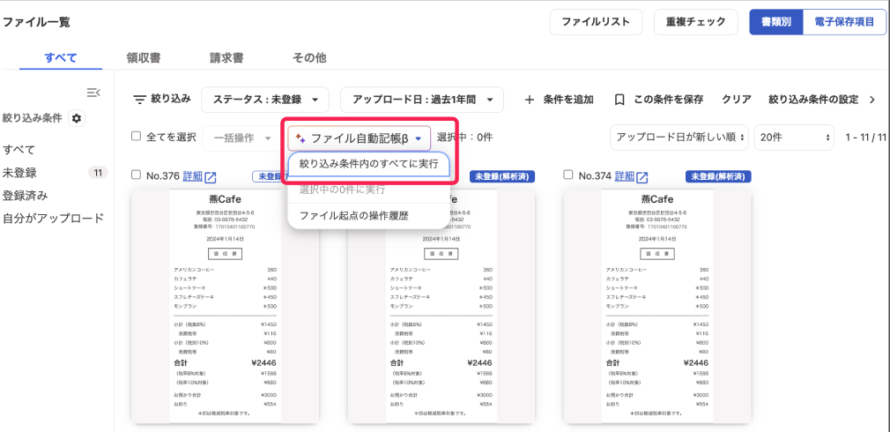The width and height of the screenshot is (890, 432).
Task: Click the ファイル一覧 page heading
Action: (x=36, y=22)
